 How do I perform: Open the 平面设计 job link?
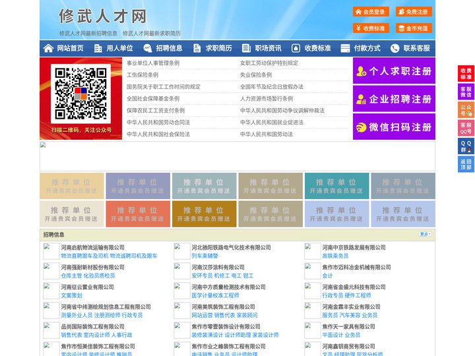coord(332,335)
